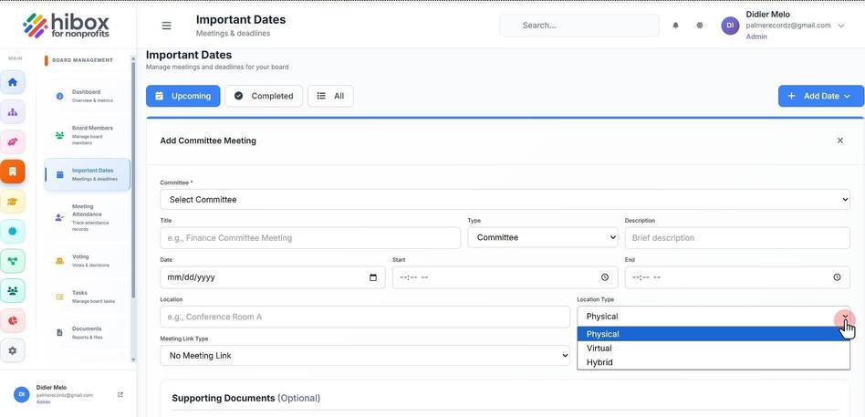Open Dashboard in Board Management
Screen dimensions: 865x417
pos(88,96)
